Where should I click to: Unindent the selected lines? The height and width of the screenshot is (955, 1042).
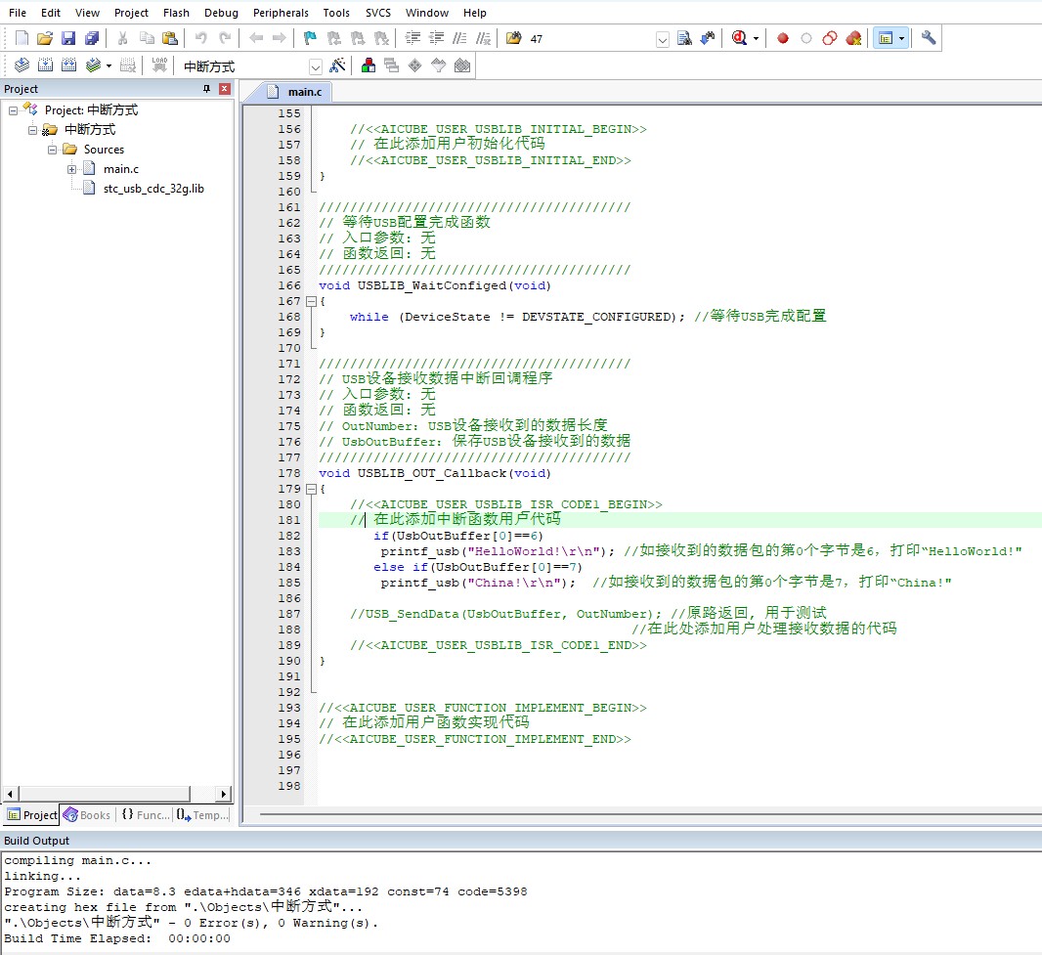point(436,38)
